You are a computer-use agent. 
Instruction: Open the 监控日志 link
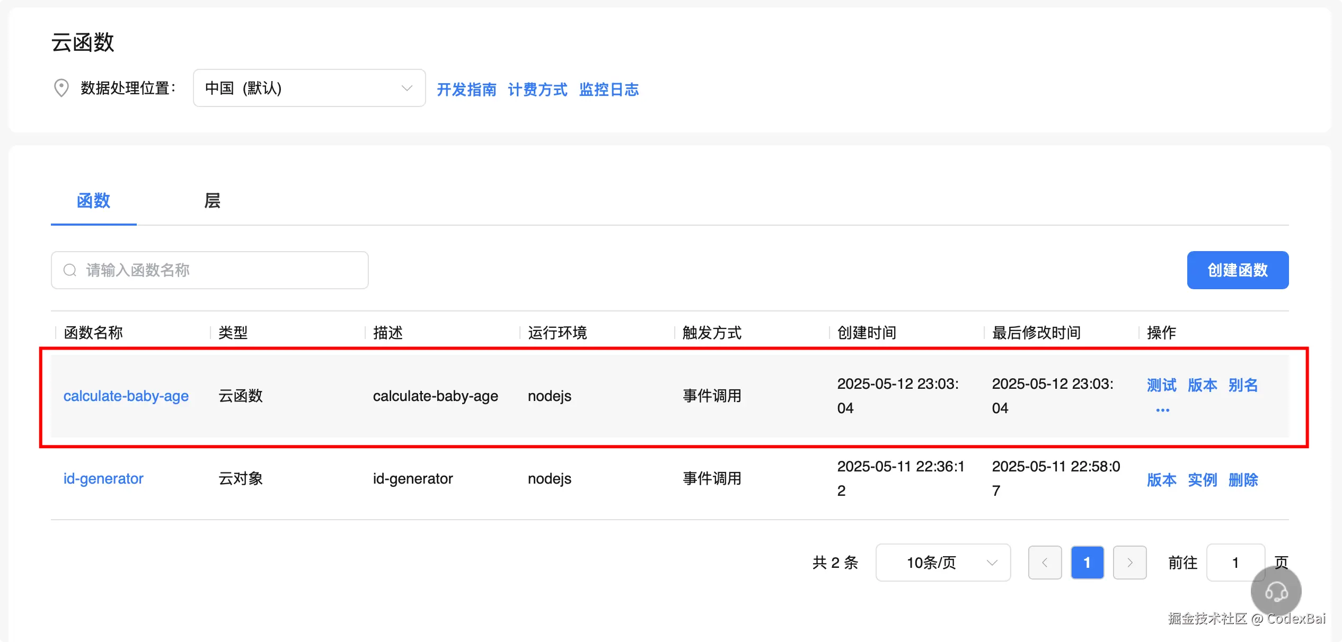tap(608, 90)
